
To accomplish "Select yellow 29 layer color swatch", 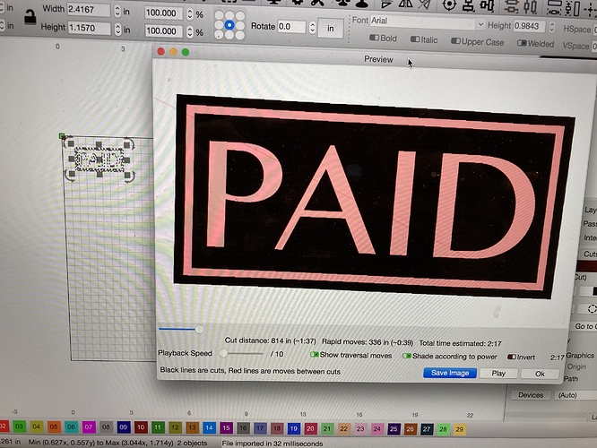I will 460,429.
